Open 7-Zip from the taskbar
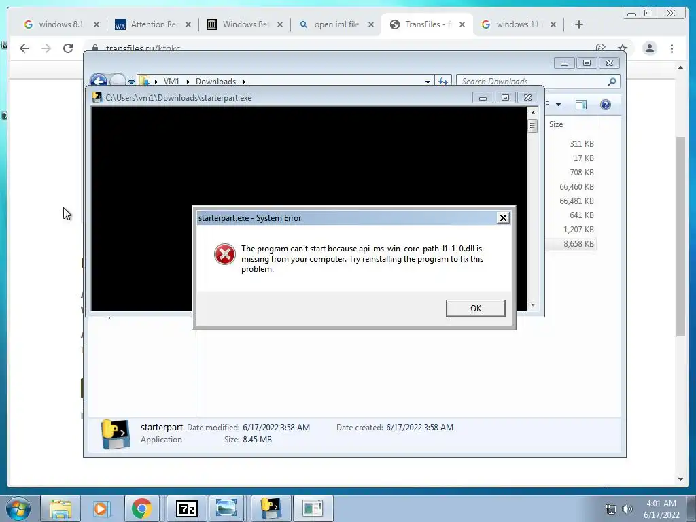Screen dimensions: 696x522 coord(186,508)
